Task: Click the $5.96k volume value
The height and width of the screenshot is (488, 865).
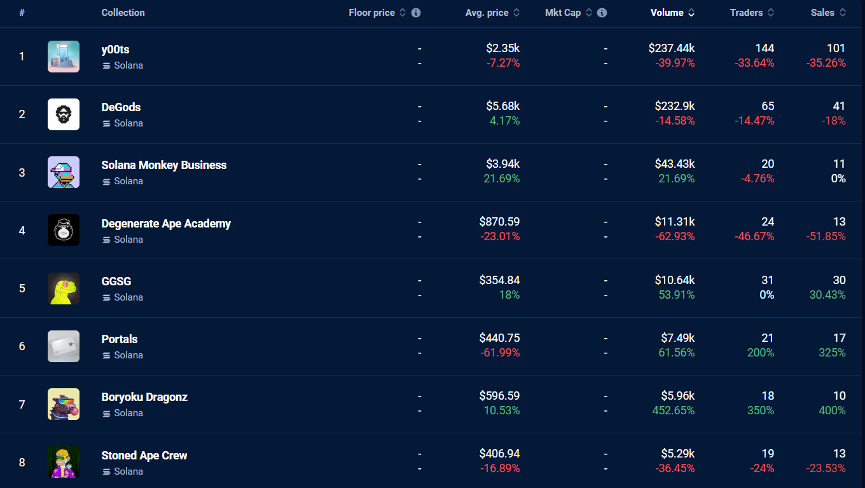Action: click(x=678, y=396)
